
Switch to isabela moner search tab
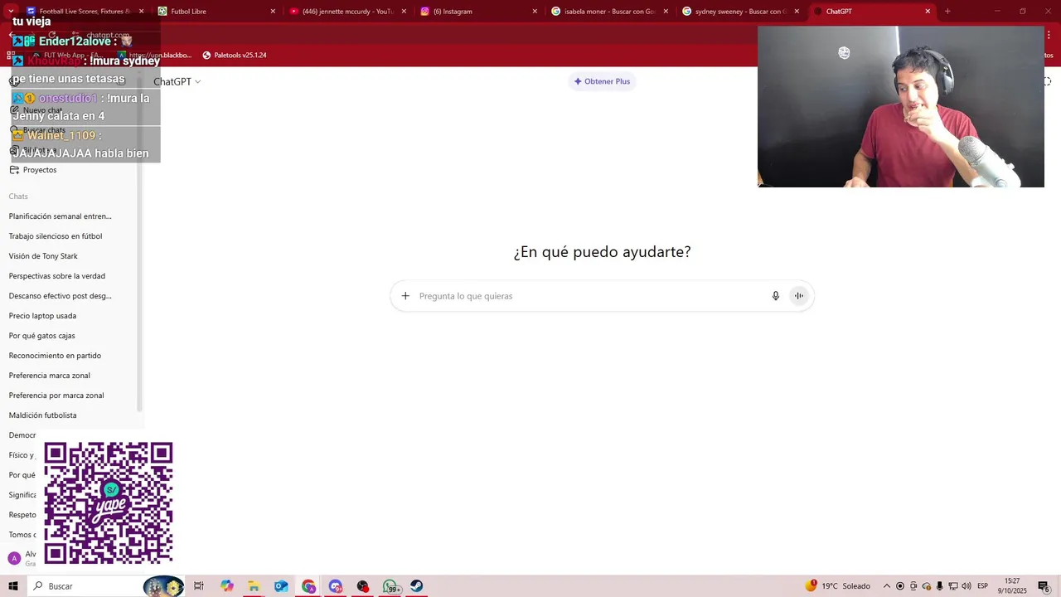pyautogui.click(x=608, y=12)
